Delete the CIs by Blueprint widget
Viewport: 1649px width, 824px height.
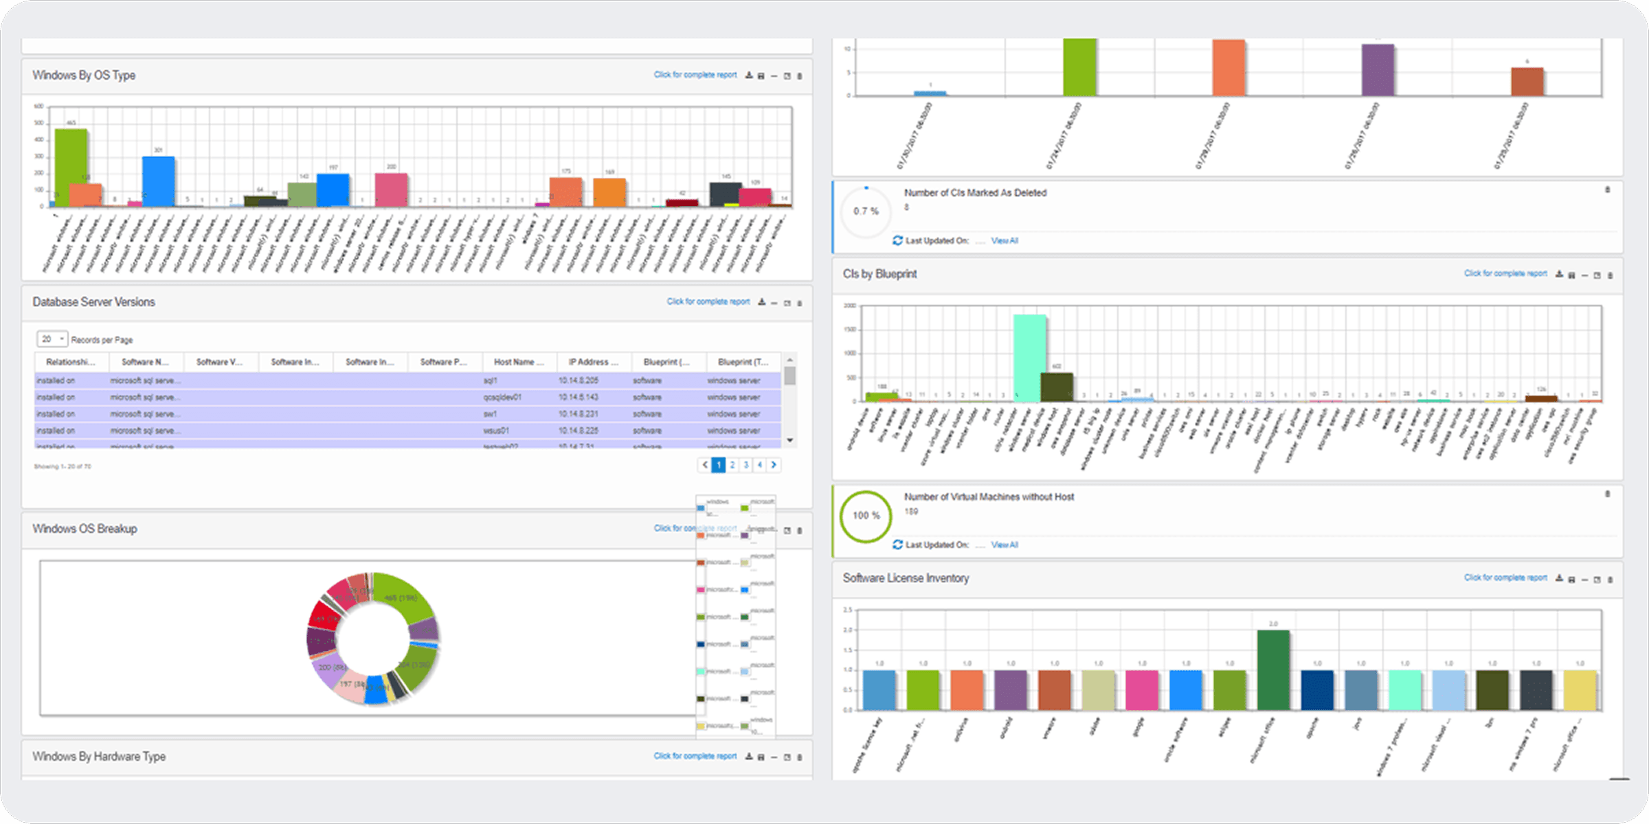pos(1611,275)
